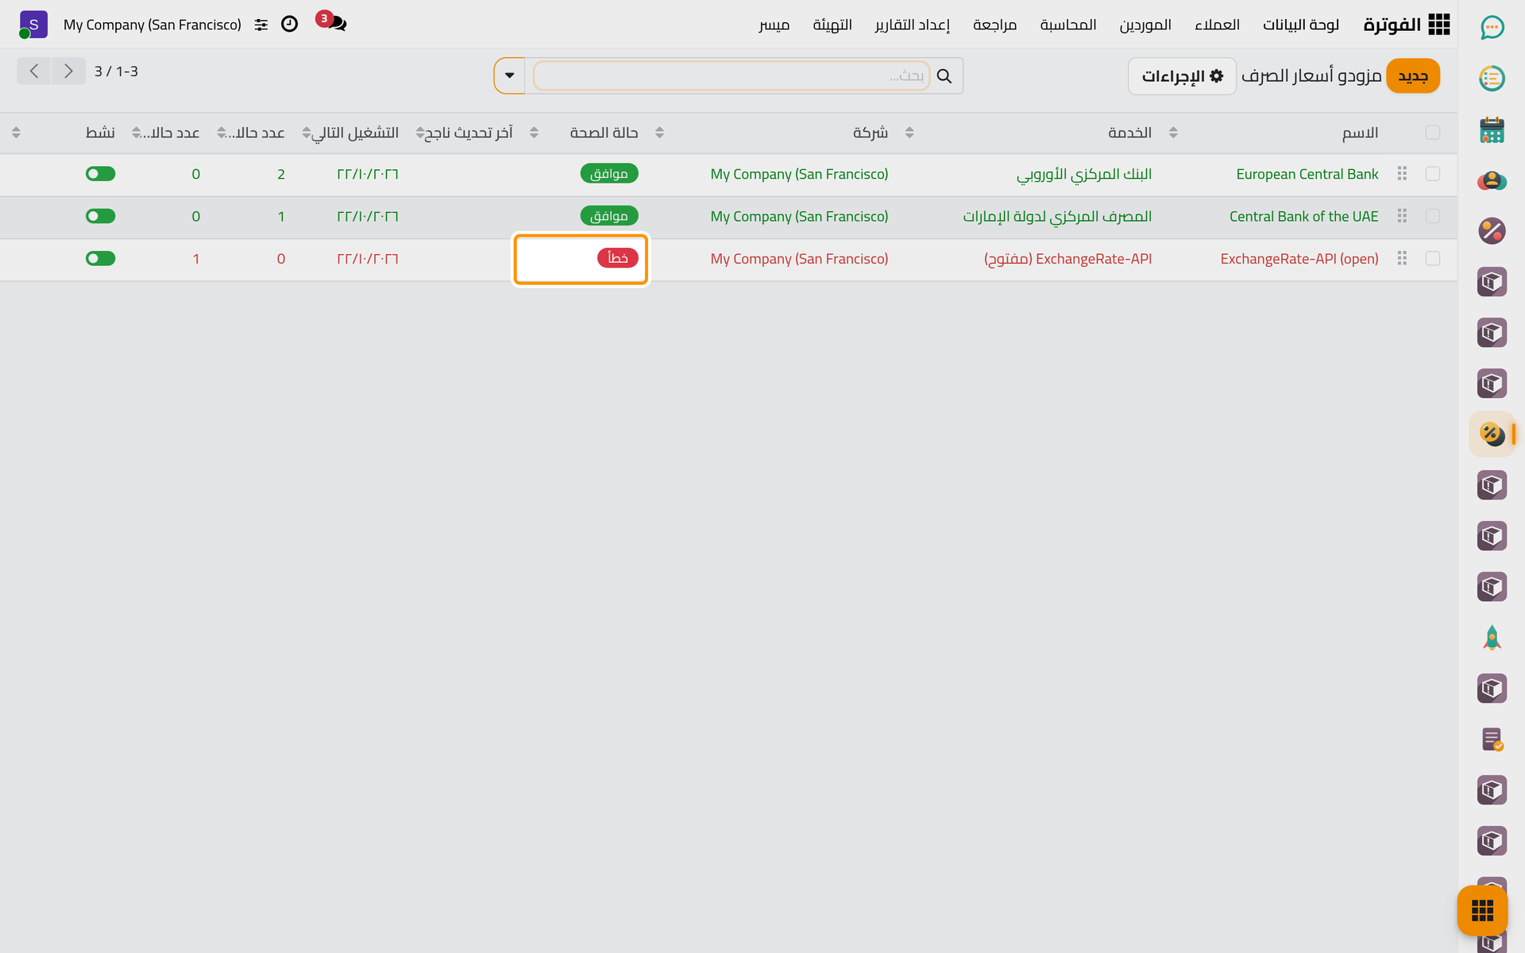Open the التهيئة configuration menu
1525x953 pixels.
coord(832,25)
